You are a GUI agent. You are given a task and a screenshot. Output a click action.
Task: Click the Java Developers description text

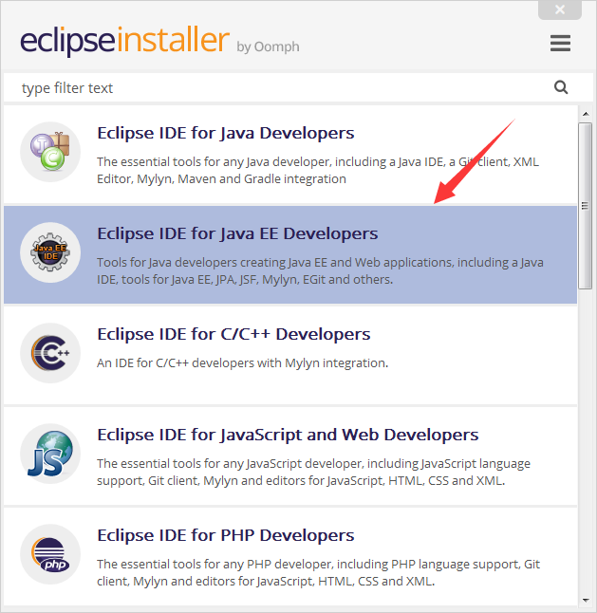[x=318, y=171]
